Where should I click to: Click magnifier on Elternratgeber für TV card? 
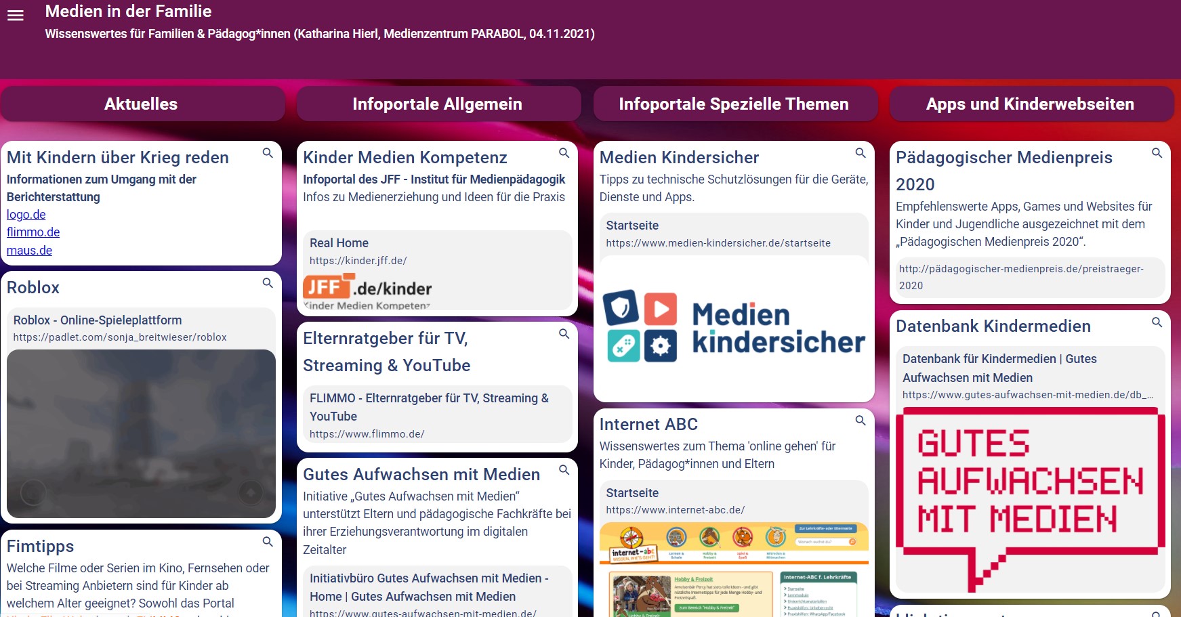[x=564, y=334]
